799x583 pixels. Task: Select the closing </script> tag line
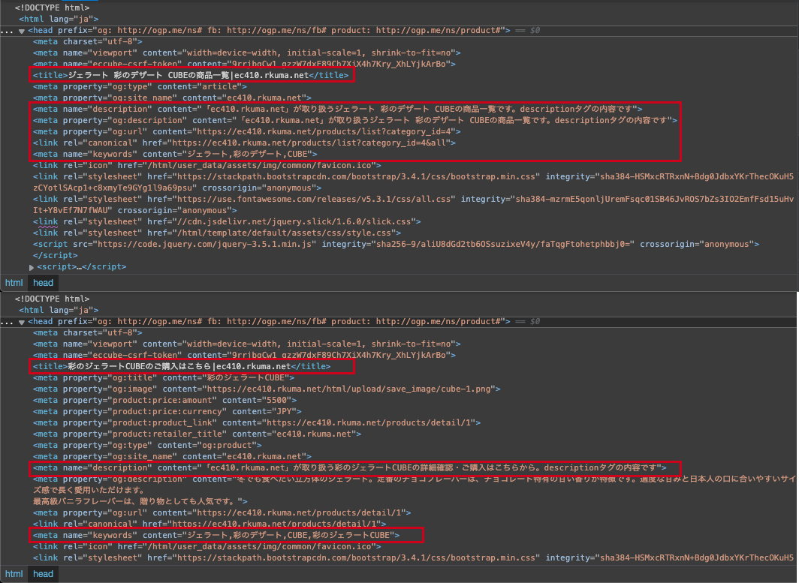point(56,255)
